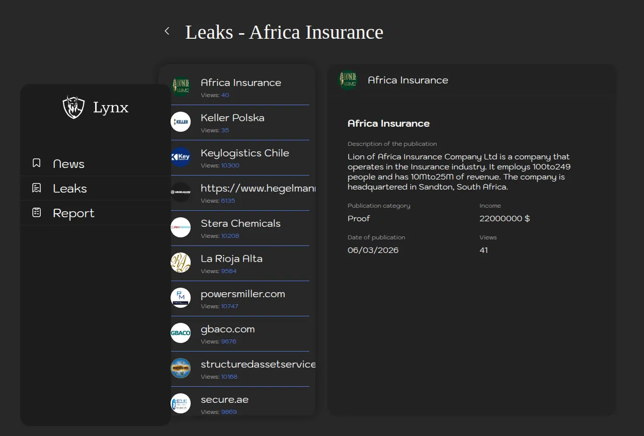The image size is (644, 436).
Task: Click the back arrow beside the Leaks title
Action: (x=167, y=31)
